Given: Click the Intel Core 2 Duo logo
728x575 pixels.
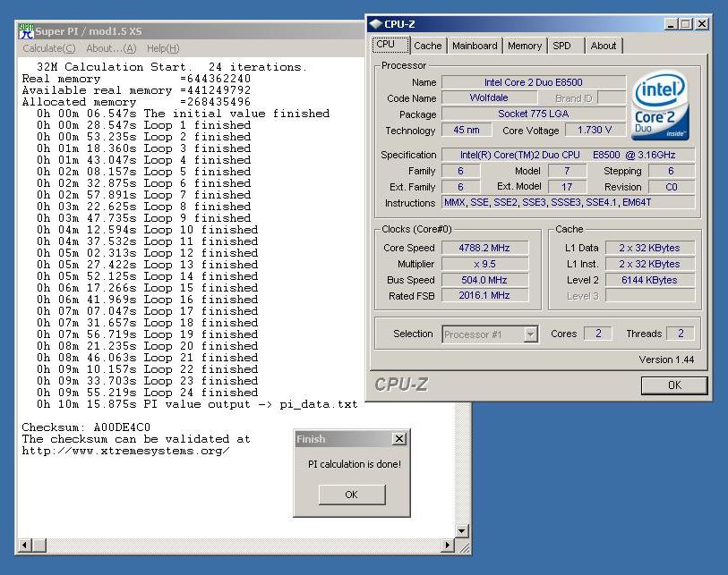Looking at the screenshot, I should tap(660, 106).
